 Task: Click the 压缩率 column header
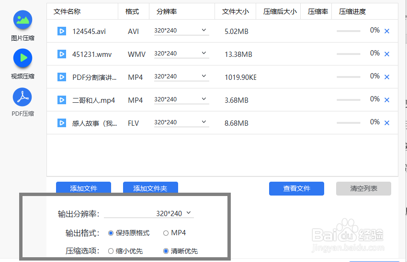click(318, 11)
